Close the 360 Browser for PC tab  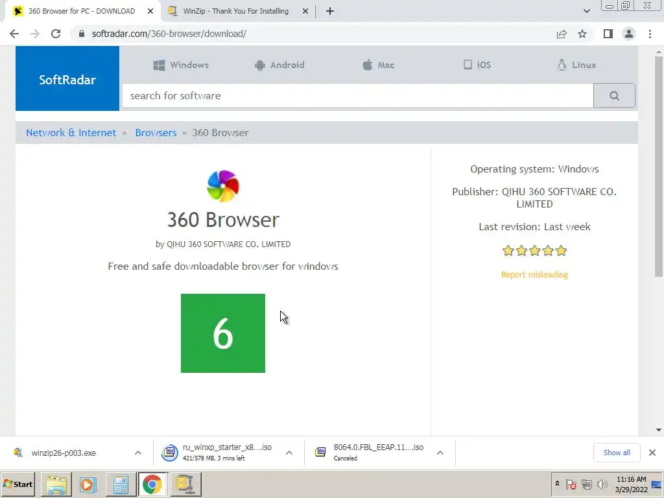150,12
